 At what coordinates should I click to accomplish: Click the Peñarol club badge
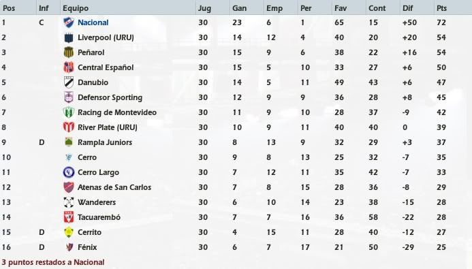tap(69, 52)
